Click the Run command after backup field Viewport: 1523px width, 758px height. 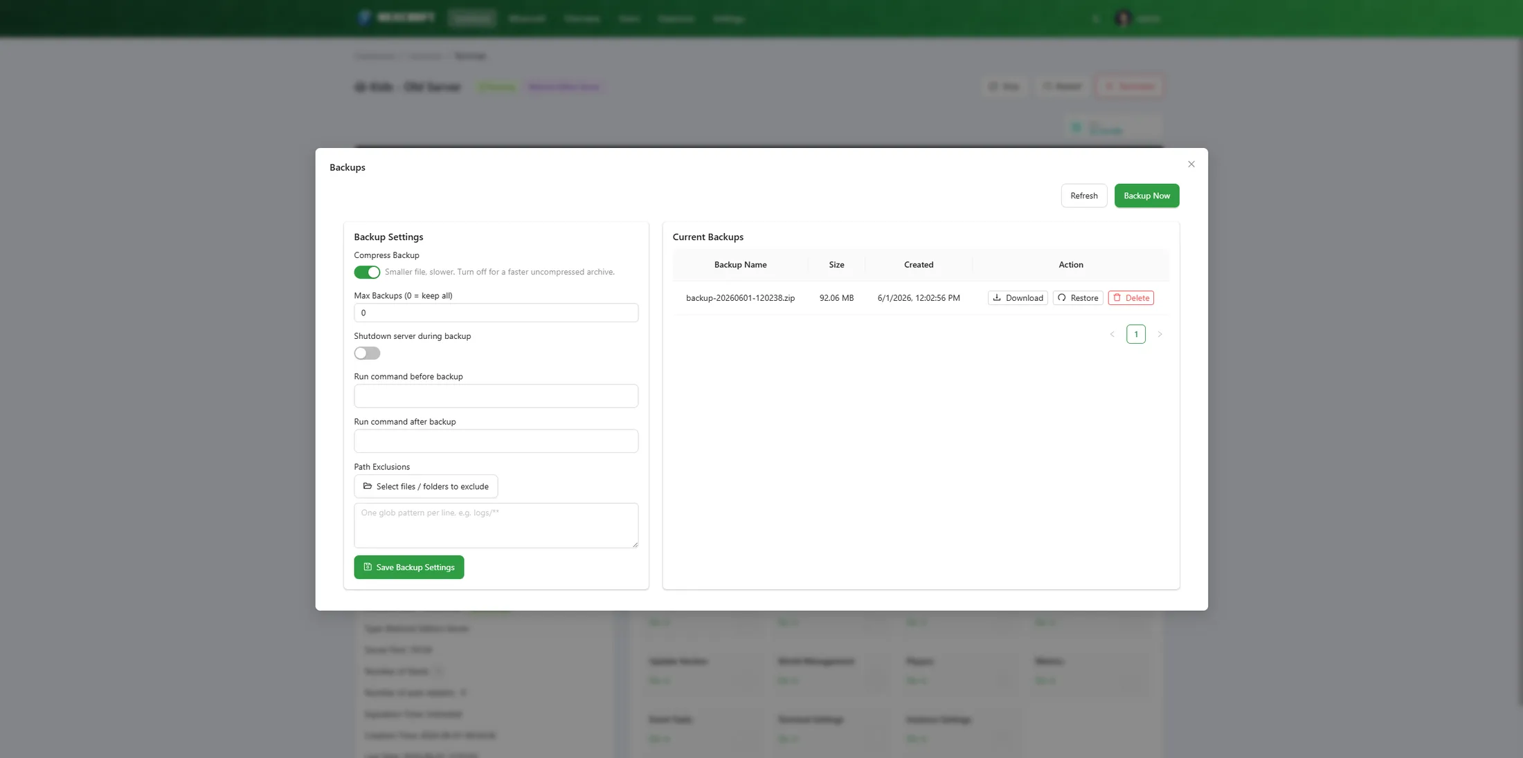pos(496,441)
